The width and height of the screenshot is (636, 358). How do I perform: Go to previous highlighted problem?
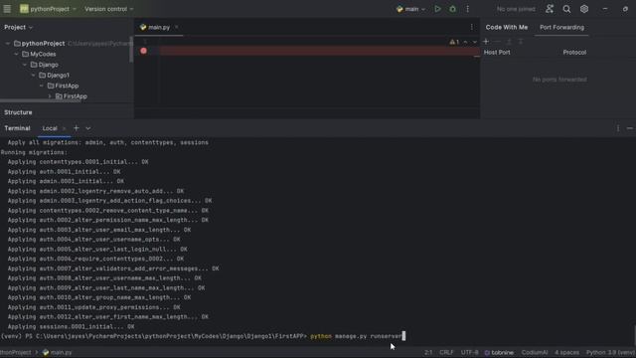pos(466,42)
